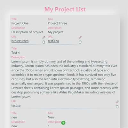Click the green plus add button
Screen dimensions: 128x128
[63, 123]
